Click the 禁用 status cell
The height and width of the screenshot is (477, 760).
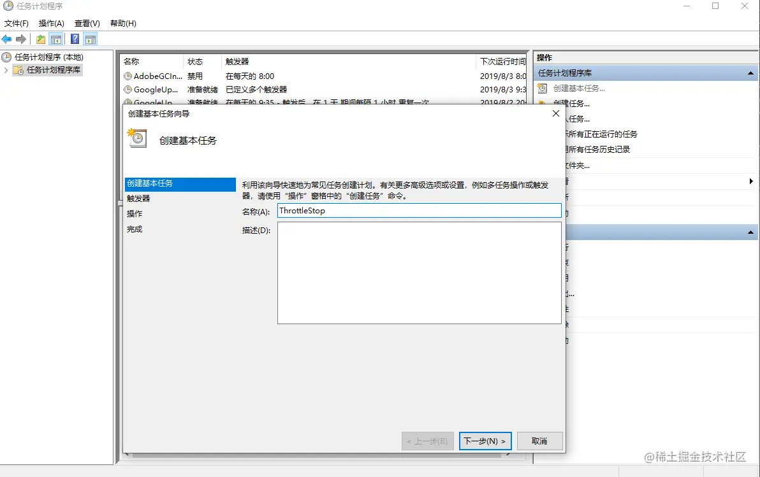click(x=195, y=76)
